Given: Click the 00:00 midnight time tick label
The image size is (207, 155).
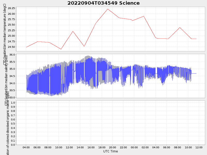Looking at the screenshot, I should pyautogui.click(x=134, y=147).
